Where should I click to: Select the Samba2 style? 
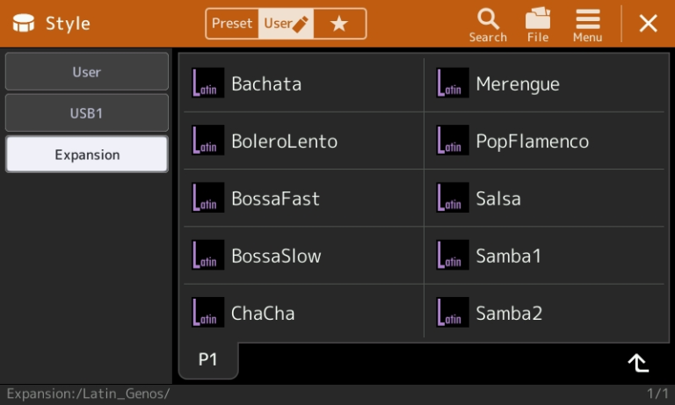pos(545,313)
